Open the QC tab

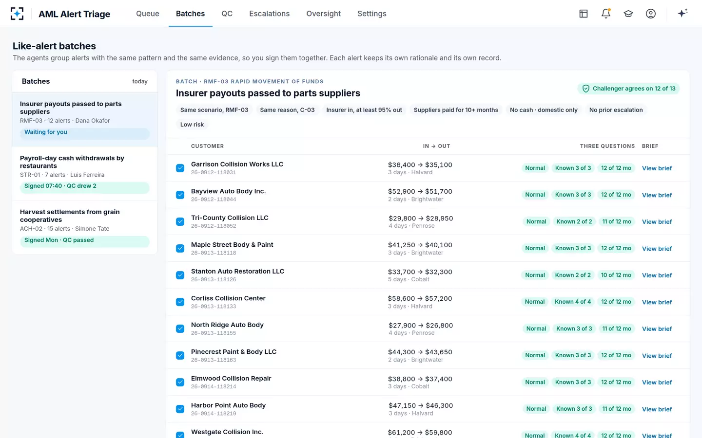tap(227, 14)
